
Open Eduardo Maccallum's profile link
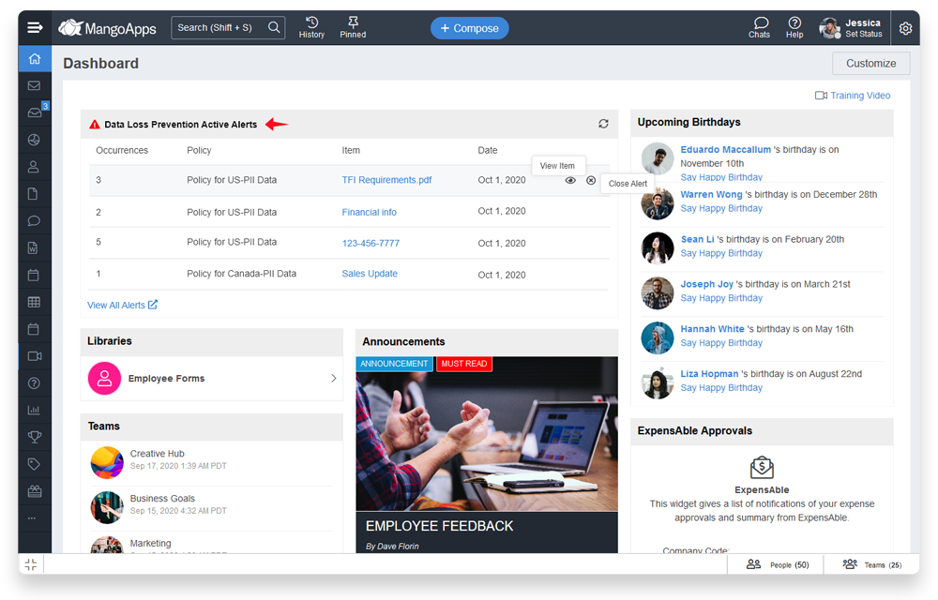click(x=726, y=149)
